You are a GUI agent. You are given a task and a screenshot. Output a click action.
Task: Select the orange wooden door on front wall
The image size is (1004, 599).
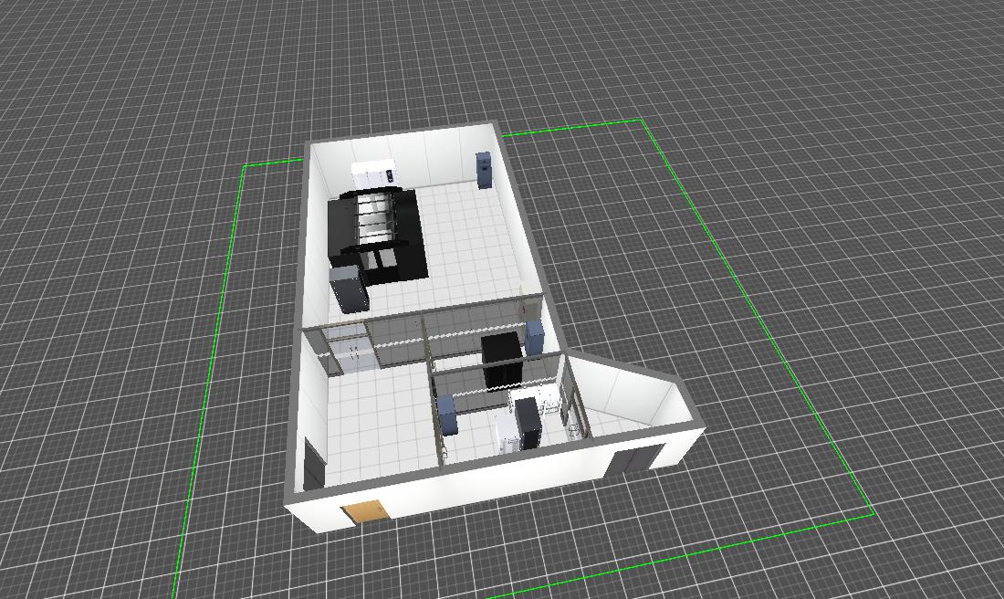coord(366,512)
